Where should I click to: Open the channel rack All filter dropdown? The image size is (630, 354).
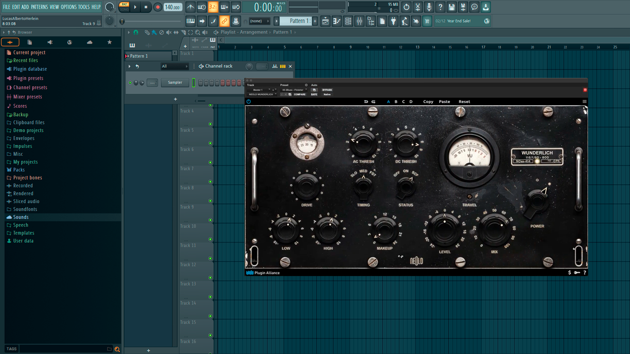click(174, 66)
